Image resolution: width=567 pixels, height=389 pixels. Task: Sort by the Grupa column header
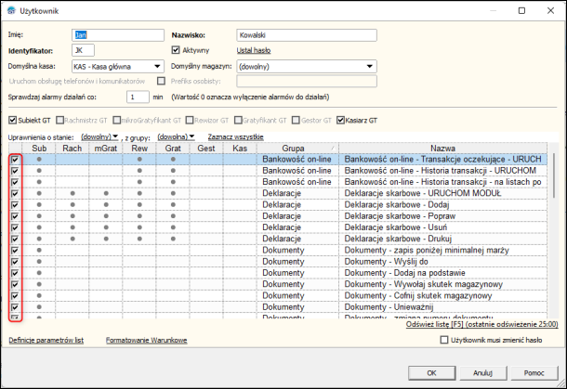pos(294,148)
